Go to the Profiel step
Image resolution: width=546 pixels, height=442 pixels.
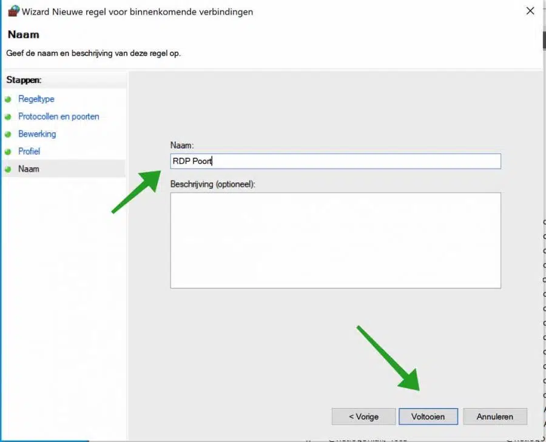pos(29,151)
